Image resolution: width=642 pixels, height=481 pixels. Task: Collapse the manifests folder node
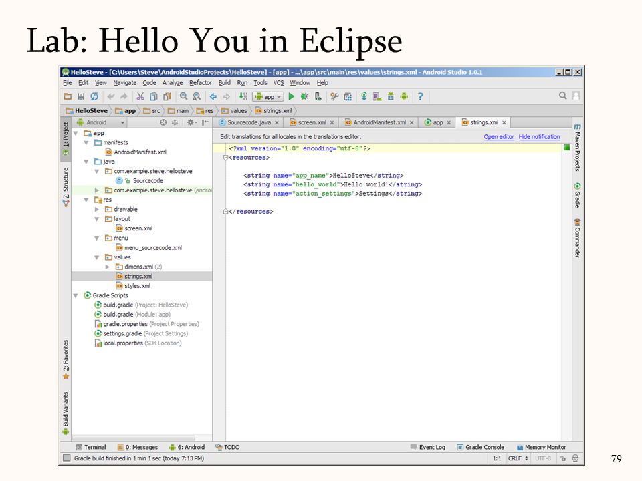[x=86, y=143]
